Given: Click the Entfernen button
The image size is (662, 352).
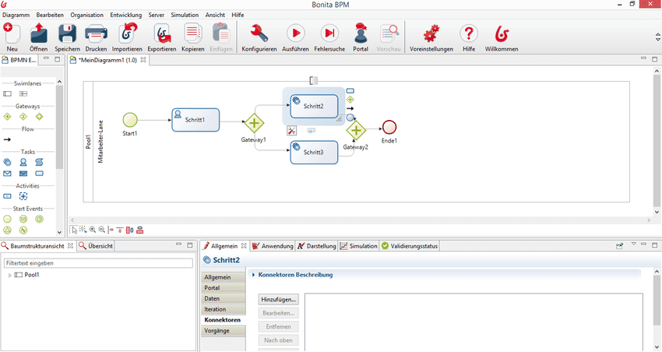Looking at the screenshot, I should pos(278,326).
